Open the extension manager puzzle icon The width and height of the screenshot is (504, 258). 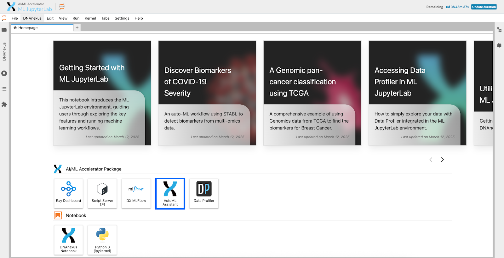[x=4, y=104]
